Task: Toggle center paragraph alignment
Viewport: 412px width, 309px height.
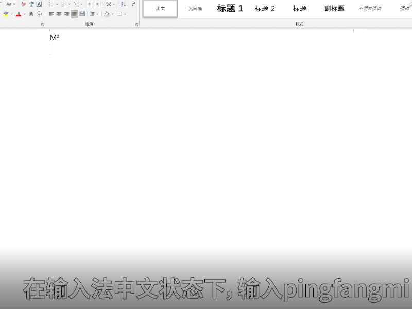Action: pos(58,14)
